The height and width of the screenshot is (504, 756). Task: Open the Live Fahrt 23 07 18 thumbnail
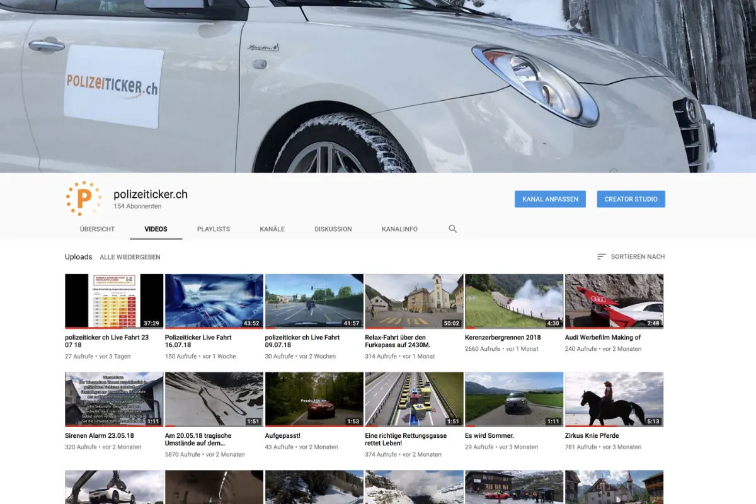114,301
